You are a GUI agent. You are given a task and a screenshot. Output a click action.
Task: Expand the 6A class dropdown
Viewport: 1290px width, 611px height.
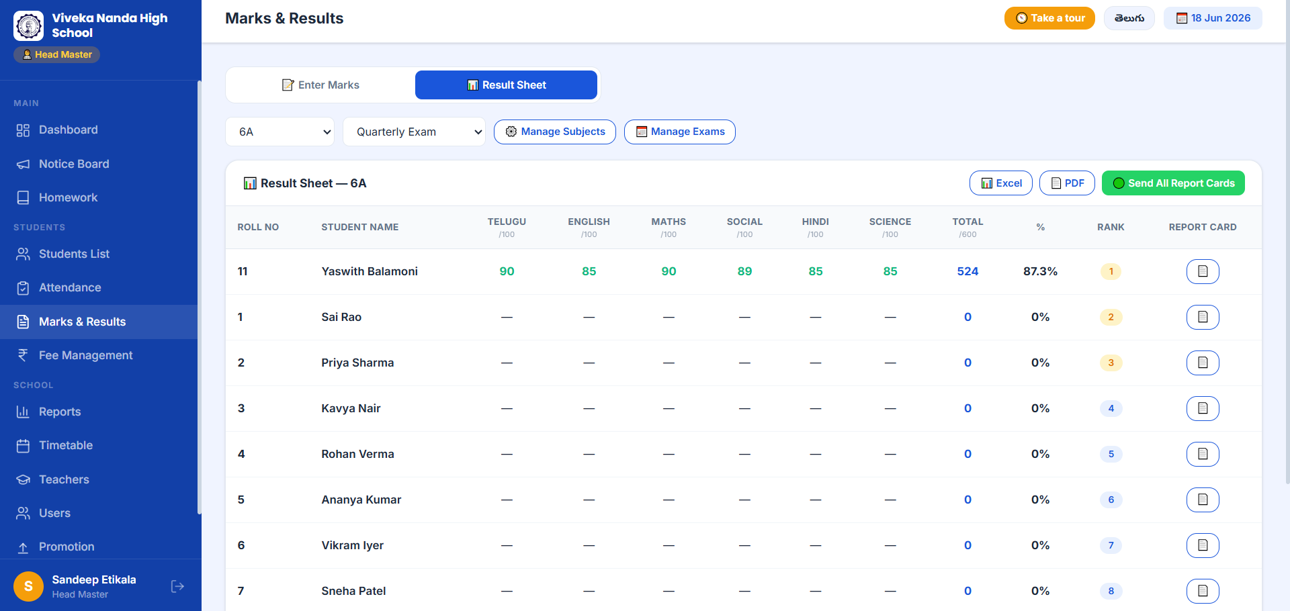tap(280, 132)
